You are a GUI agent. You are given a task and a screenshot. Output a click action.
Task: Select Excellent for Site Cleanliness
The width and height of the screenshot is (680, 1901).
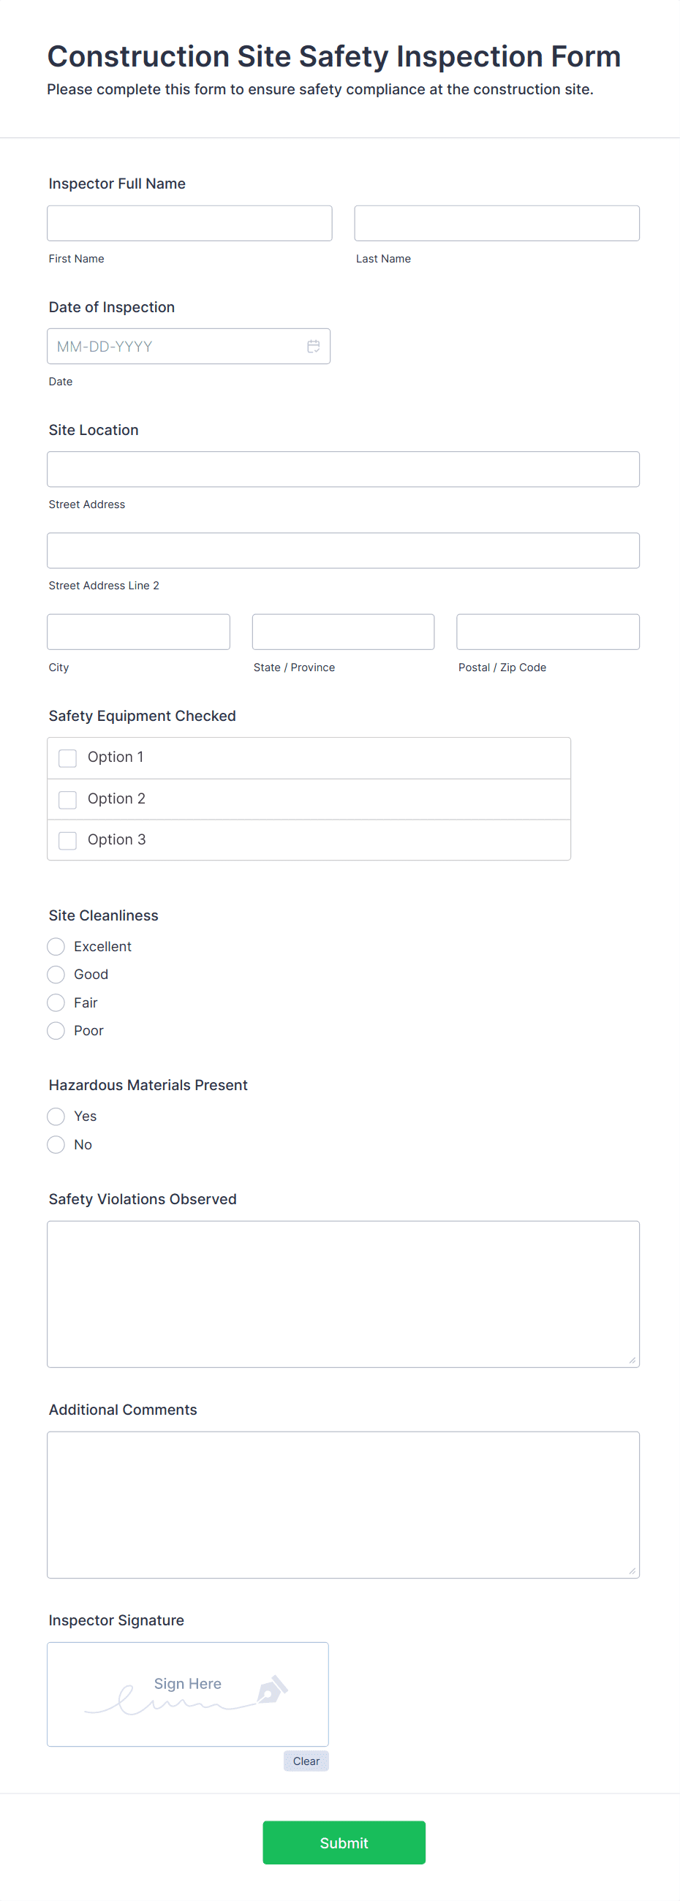pyautogui.click(x=56, y=946)
